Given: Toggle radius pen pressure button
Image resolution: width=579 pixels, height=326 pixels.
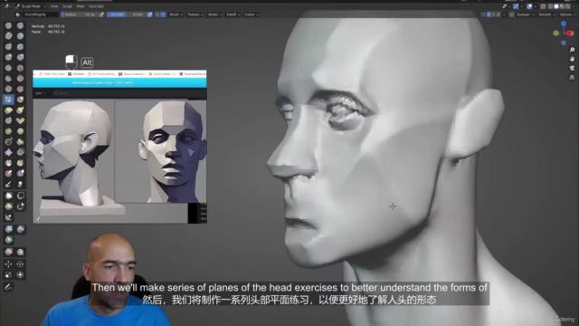Looking at the screenshot, I should (101, 14).
